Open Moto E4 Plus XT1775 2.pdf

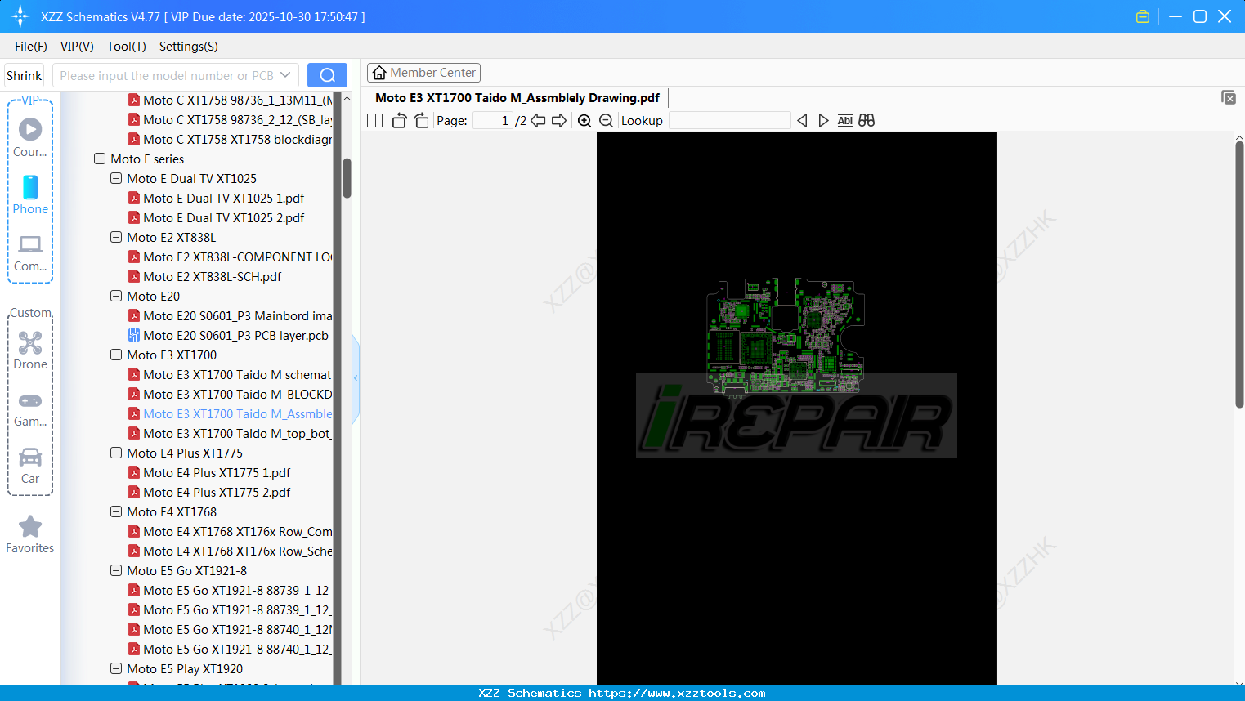pos(209,492)
